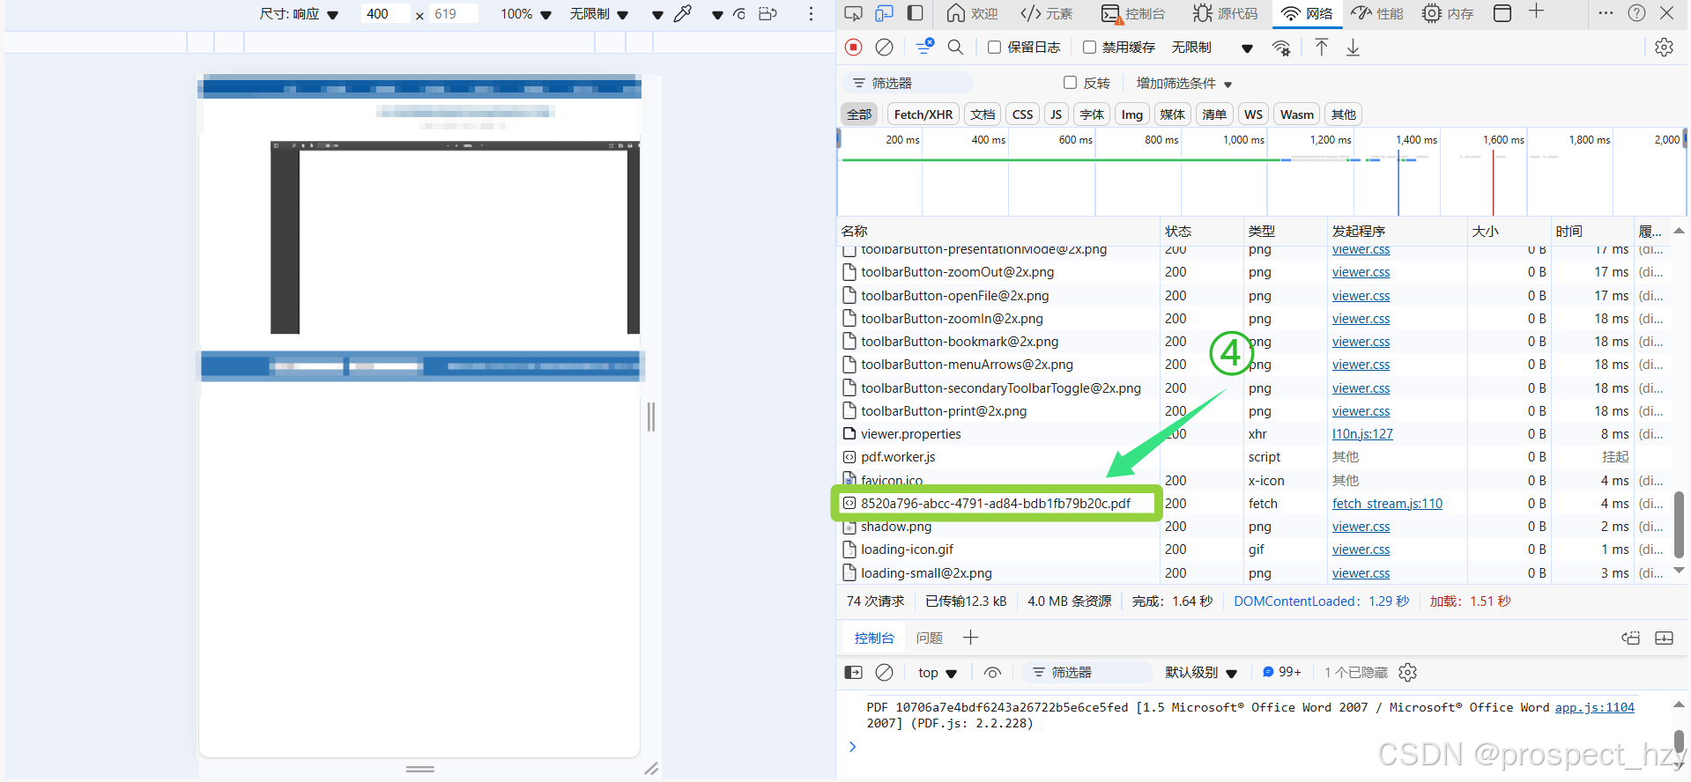Viewport: 1691px width, 782px height.
Task: Open dropdown arrow next to eyedropper
Action: [717, 15]
